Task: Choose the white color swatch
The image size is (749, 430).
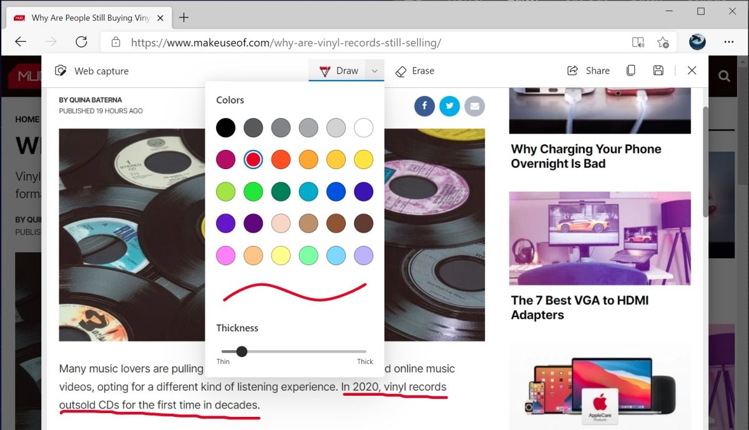Action: (363, 127)
